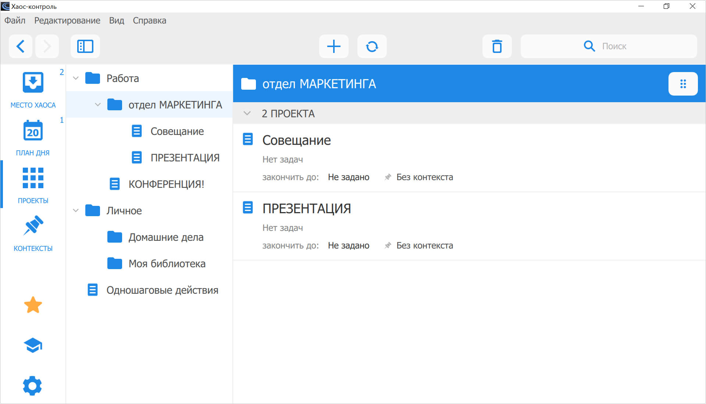This screenshot has height=404, width=706.
Task: Open the Вид menu
Action: tap(117, 21)
